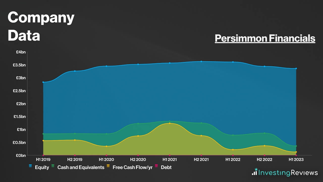Toggle the Cash and Equivalents legend label
This screenshot has width=323, height=182.
(x=81, y=167)
